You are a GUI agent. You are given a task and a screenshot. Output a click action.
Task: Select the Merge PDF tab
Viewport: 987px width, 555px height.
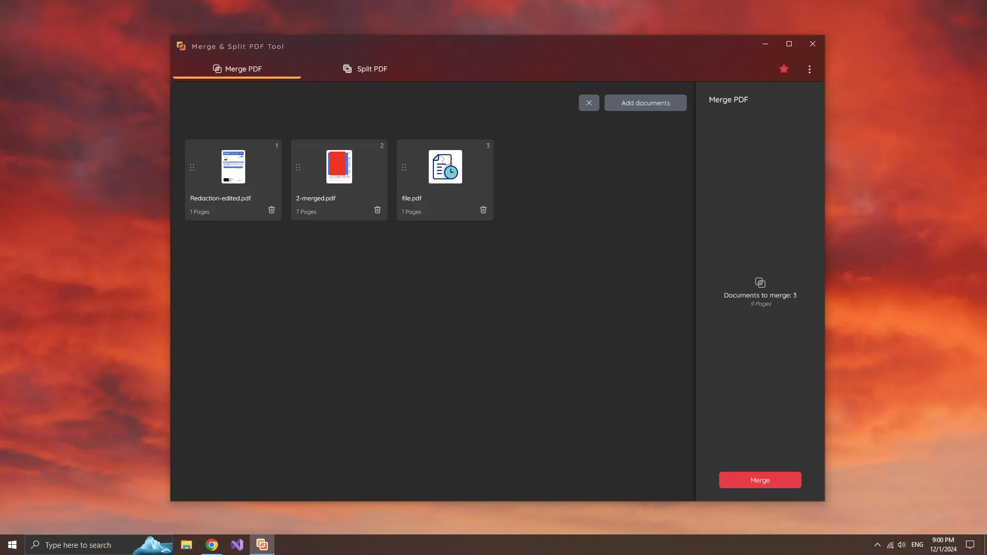[244, 68]
